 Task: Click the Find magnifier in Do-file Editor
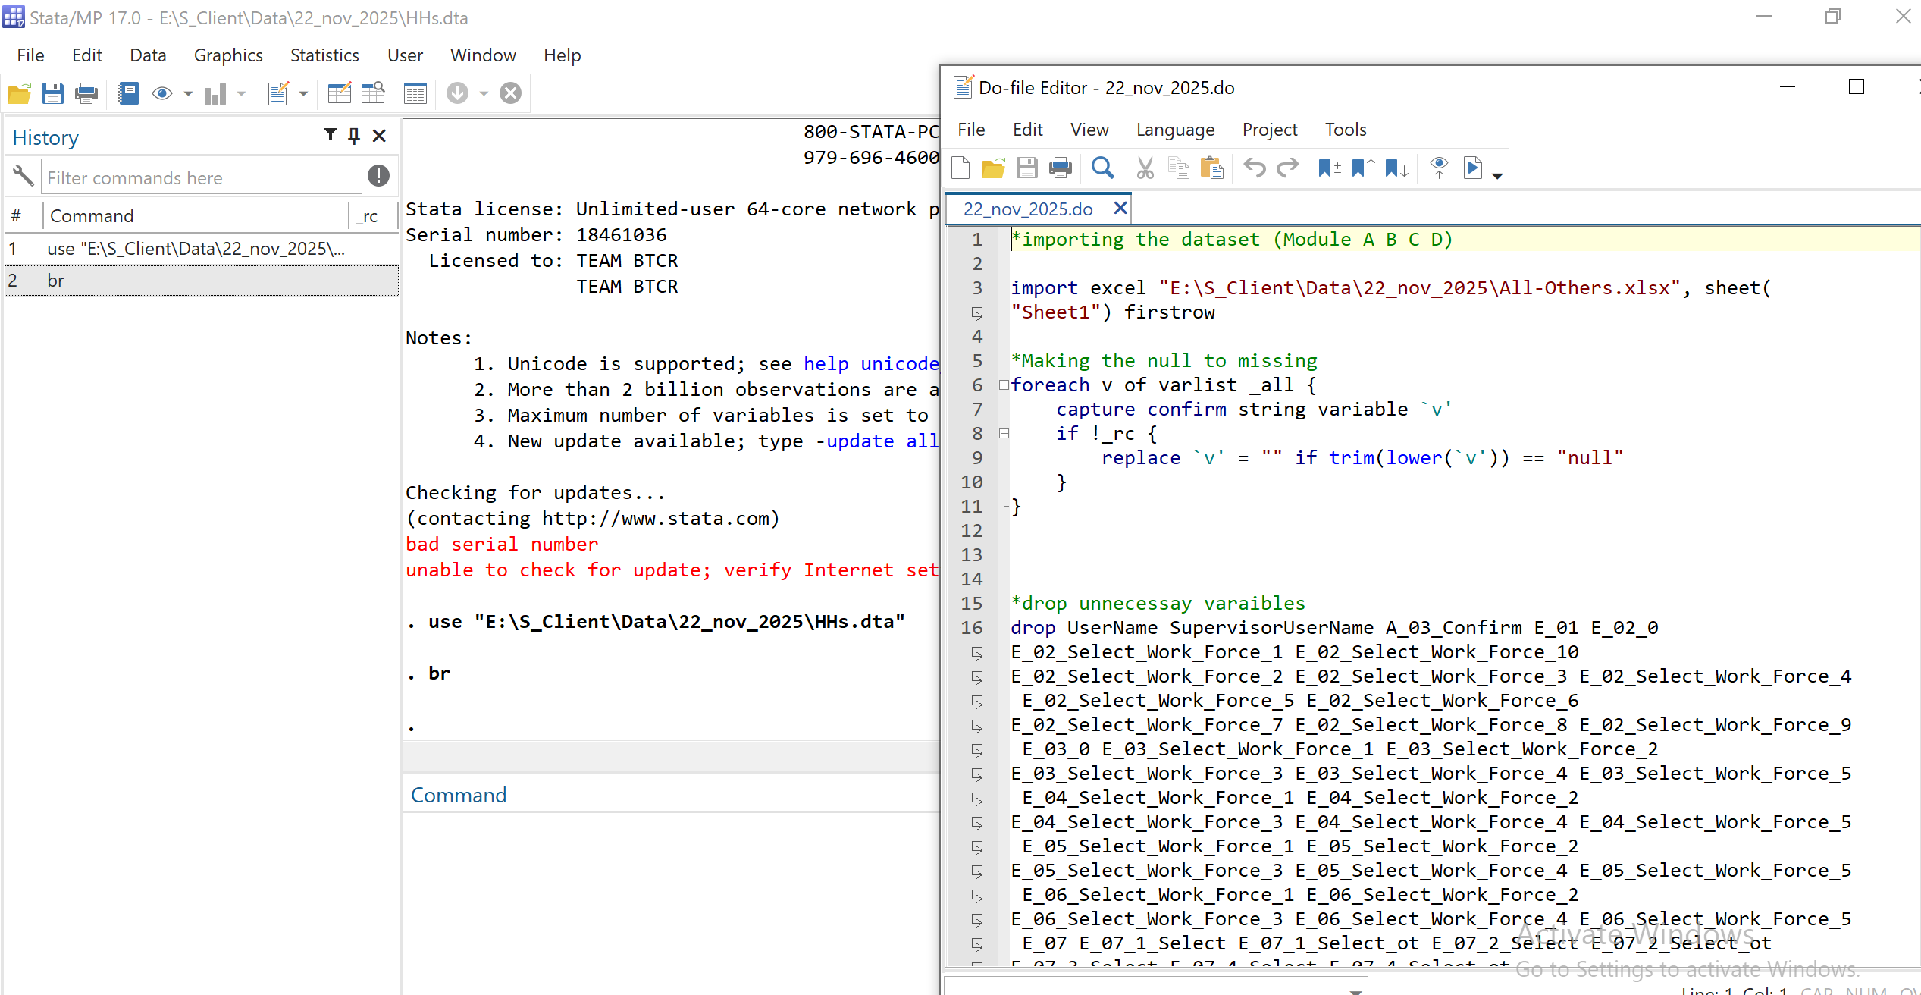pos(1102,168)
